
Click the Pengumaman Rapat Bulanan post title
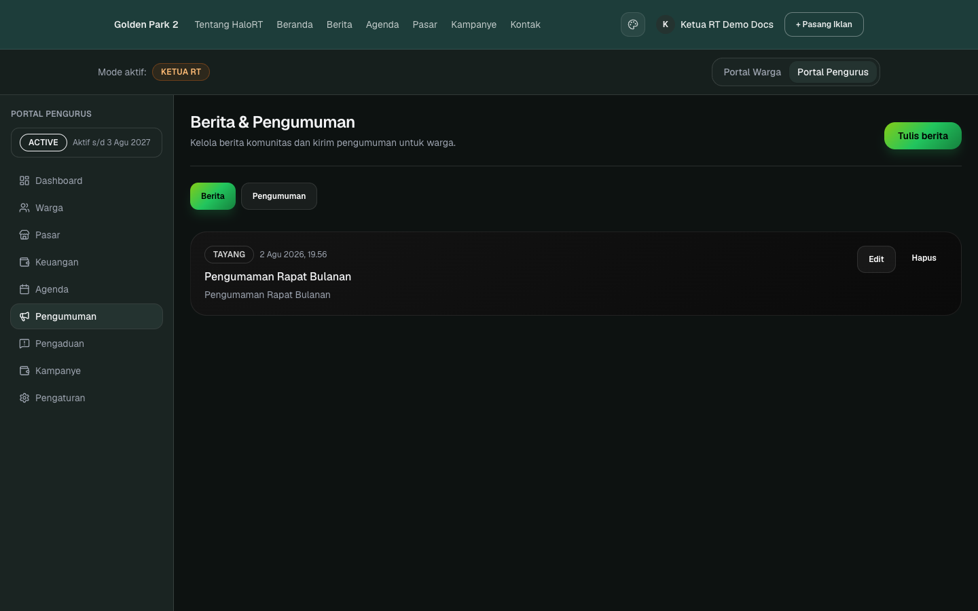tap(278, 276)
